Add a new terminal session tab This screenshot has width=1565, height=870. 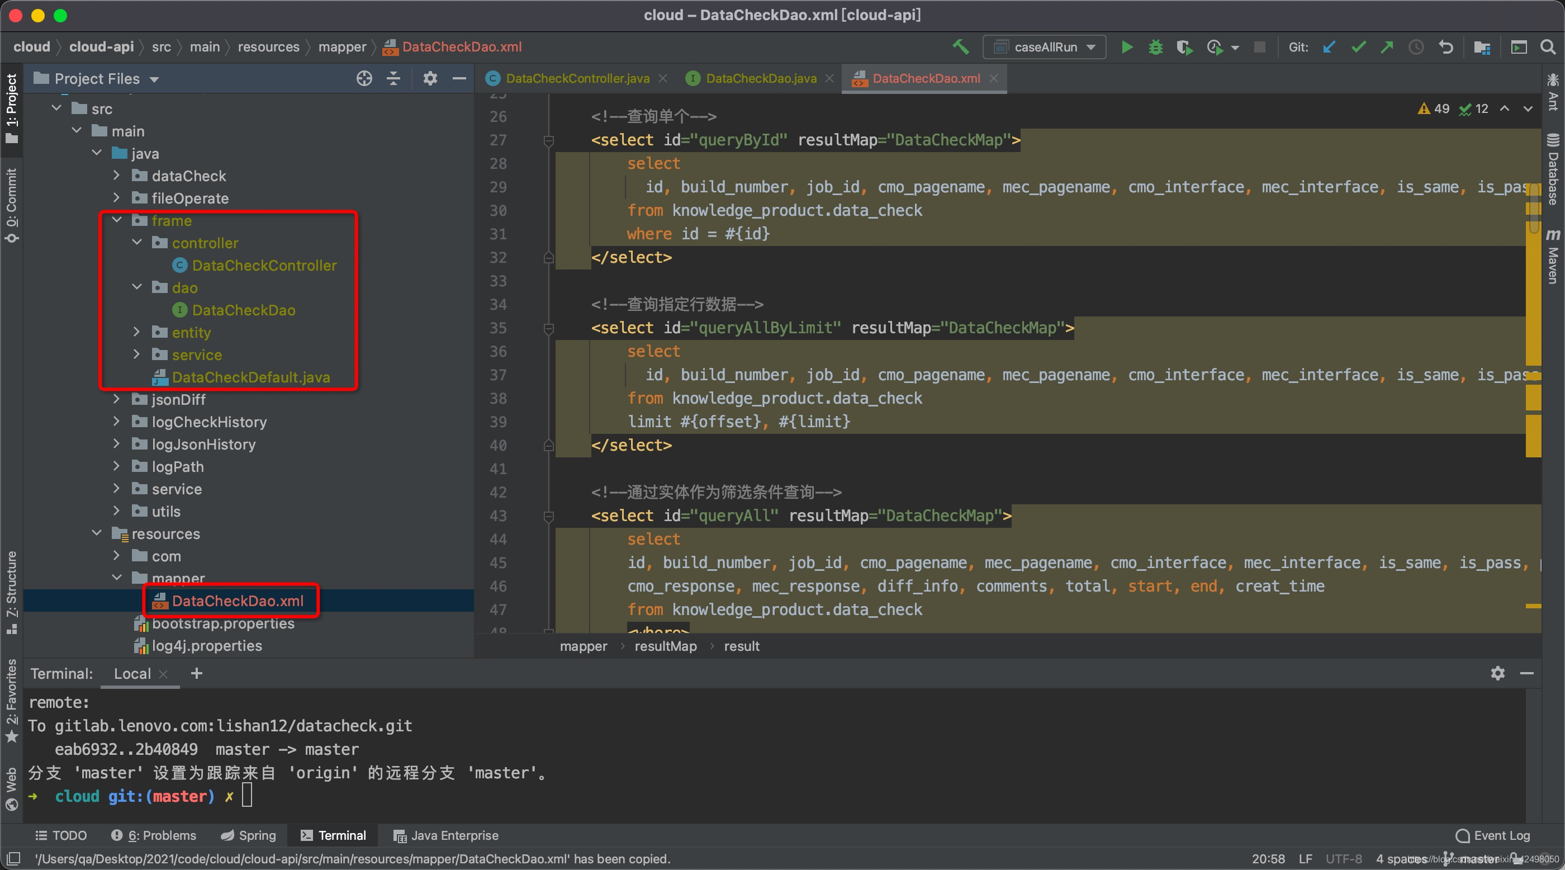tap(196, 673)
